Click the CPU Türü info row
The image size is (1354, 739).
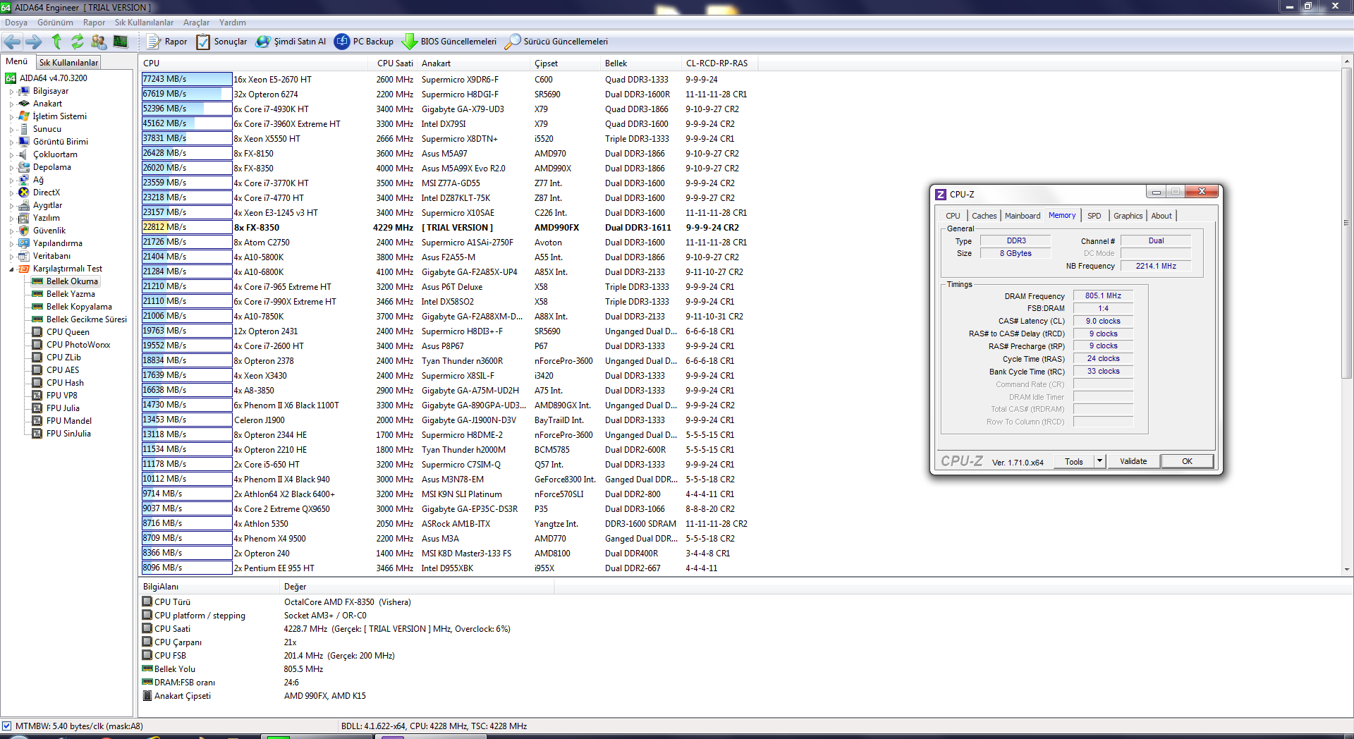[348, 602]
